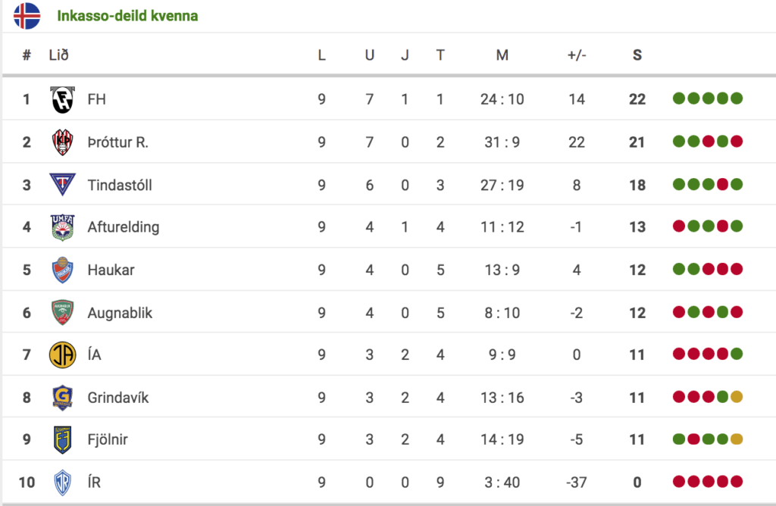Viewport: 776px width, 506px height.
Task: Click the Grindavík G crest
Action: point(62,397)
